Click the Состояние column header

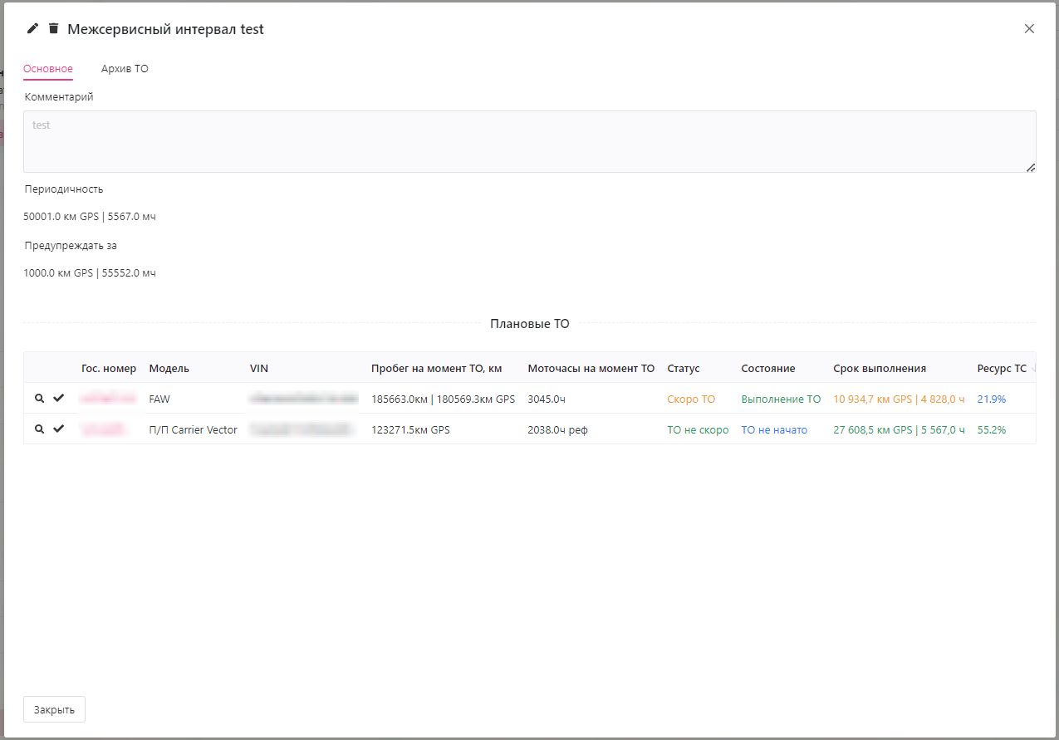pos(768,369)
